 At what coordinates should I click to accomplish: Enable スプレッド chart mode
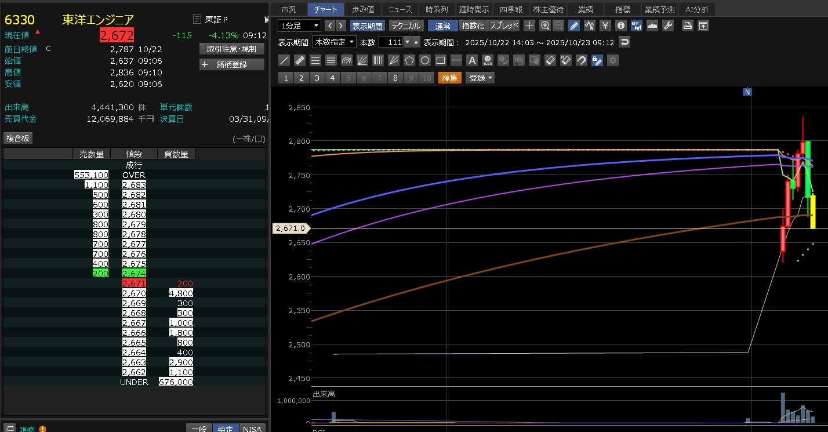click(x=504, y=26)
